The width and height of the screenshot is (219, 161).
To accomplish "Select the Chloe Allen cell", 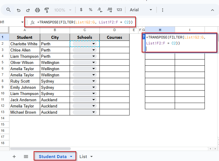I will click(24, 50).
